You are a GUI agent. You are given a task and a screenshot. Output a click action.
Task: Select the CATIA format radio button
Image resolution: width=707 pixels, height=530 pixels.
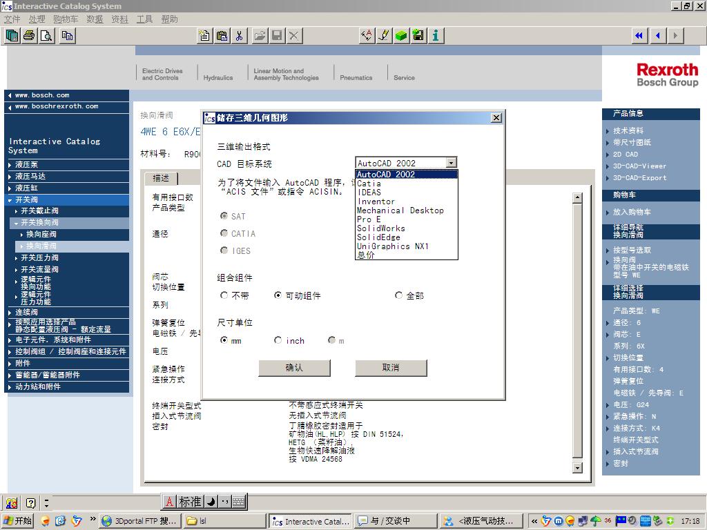pos(224,233)
